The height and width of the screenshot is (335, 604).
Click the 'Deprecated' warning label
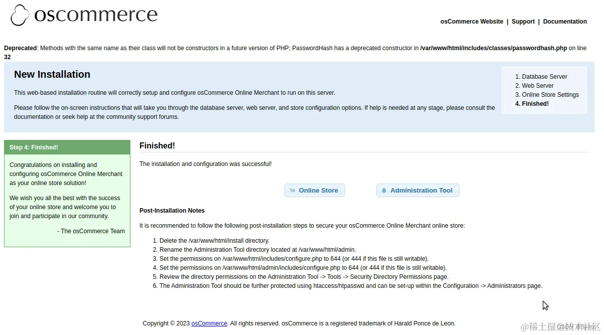(20, 48)
